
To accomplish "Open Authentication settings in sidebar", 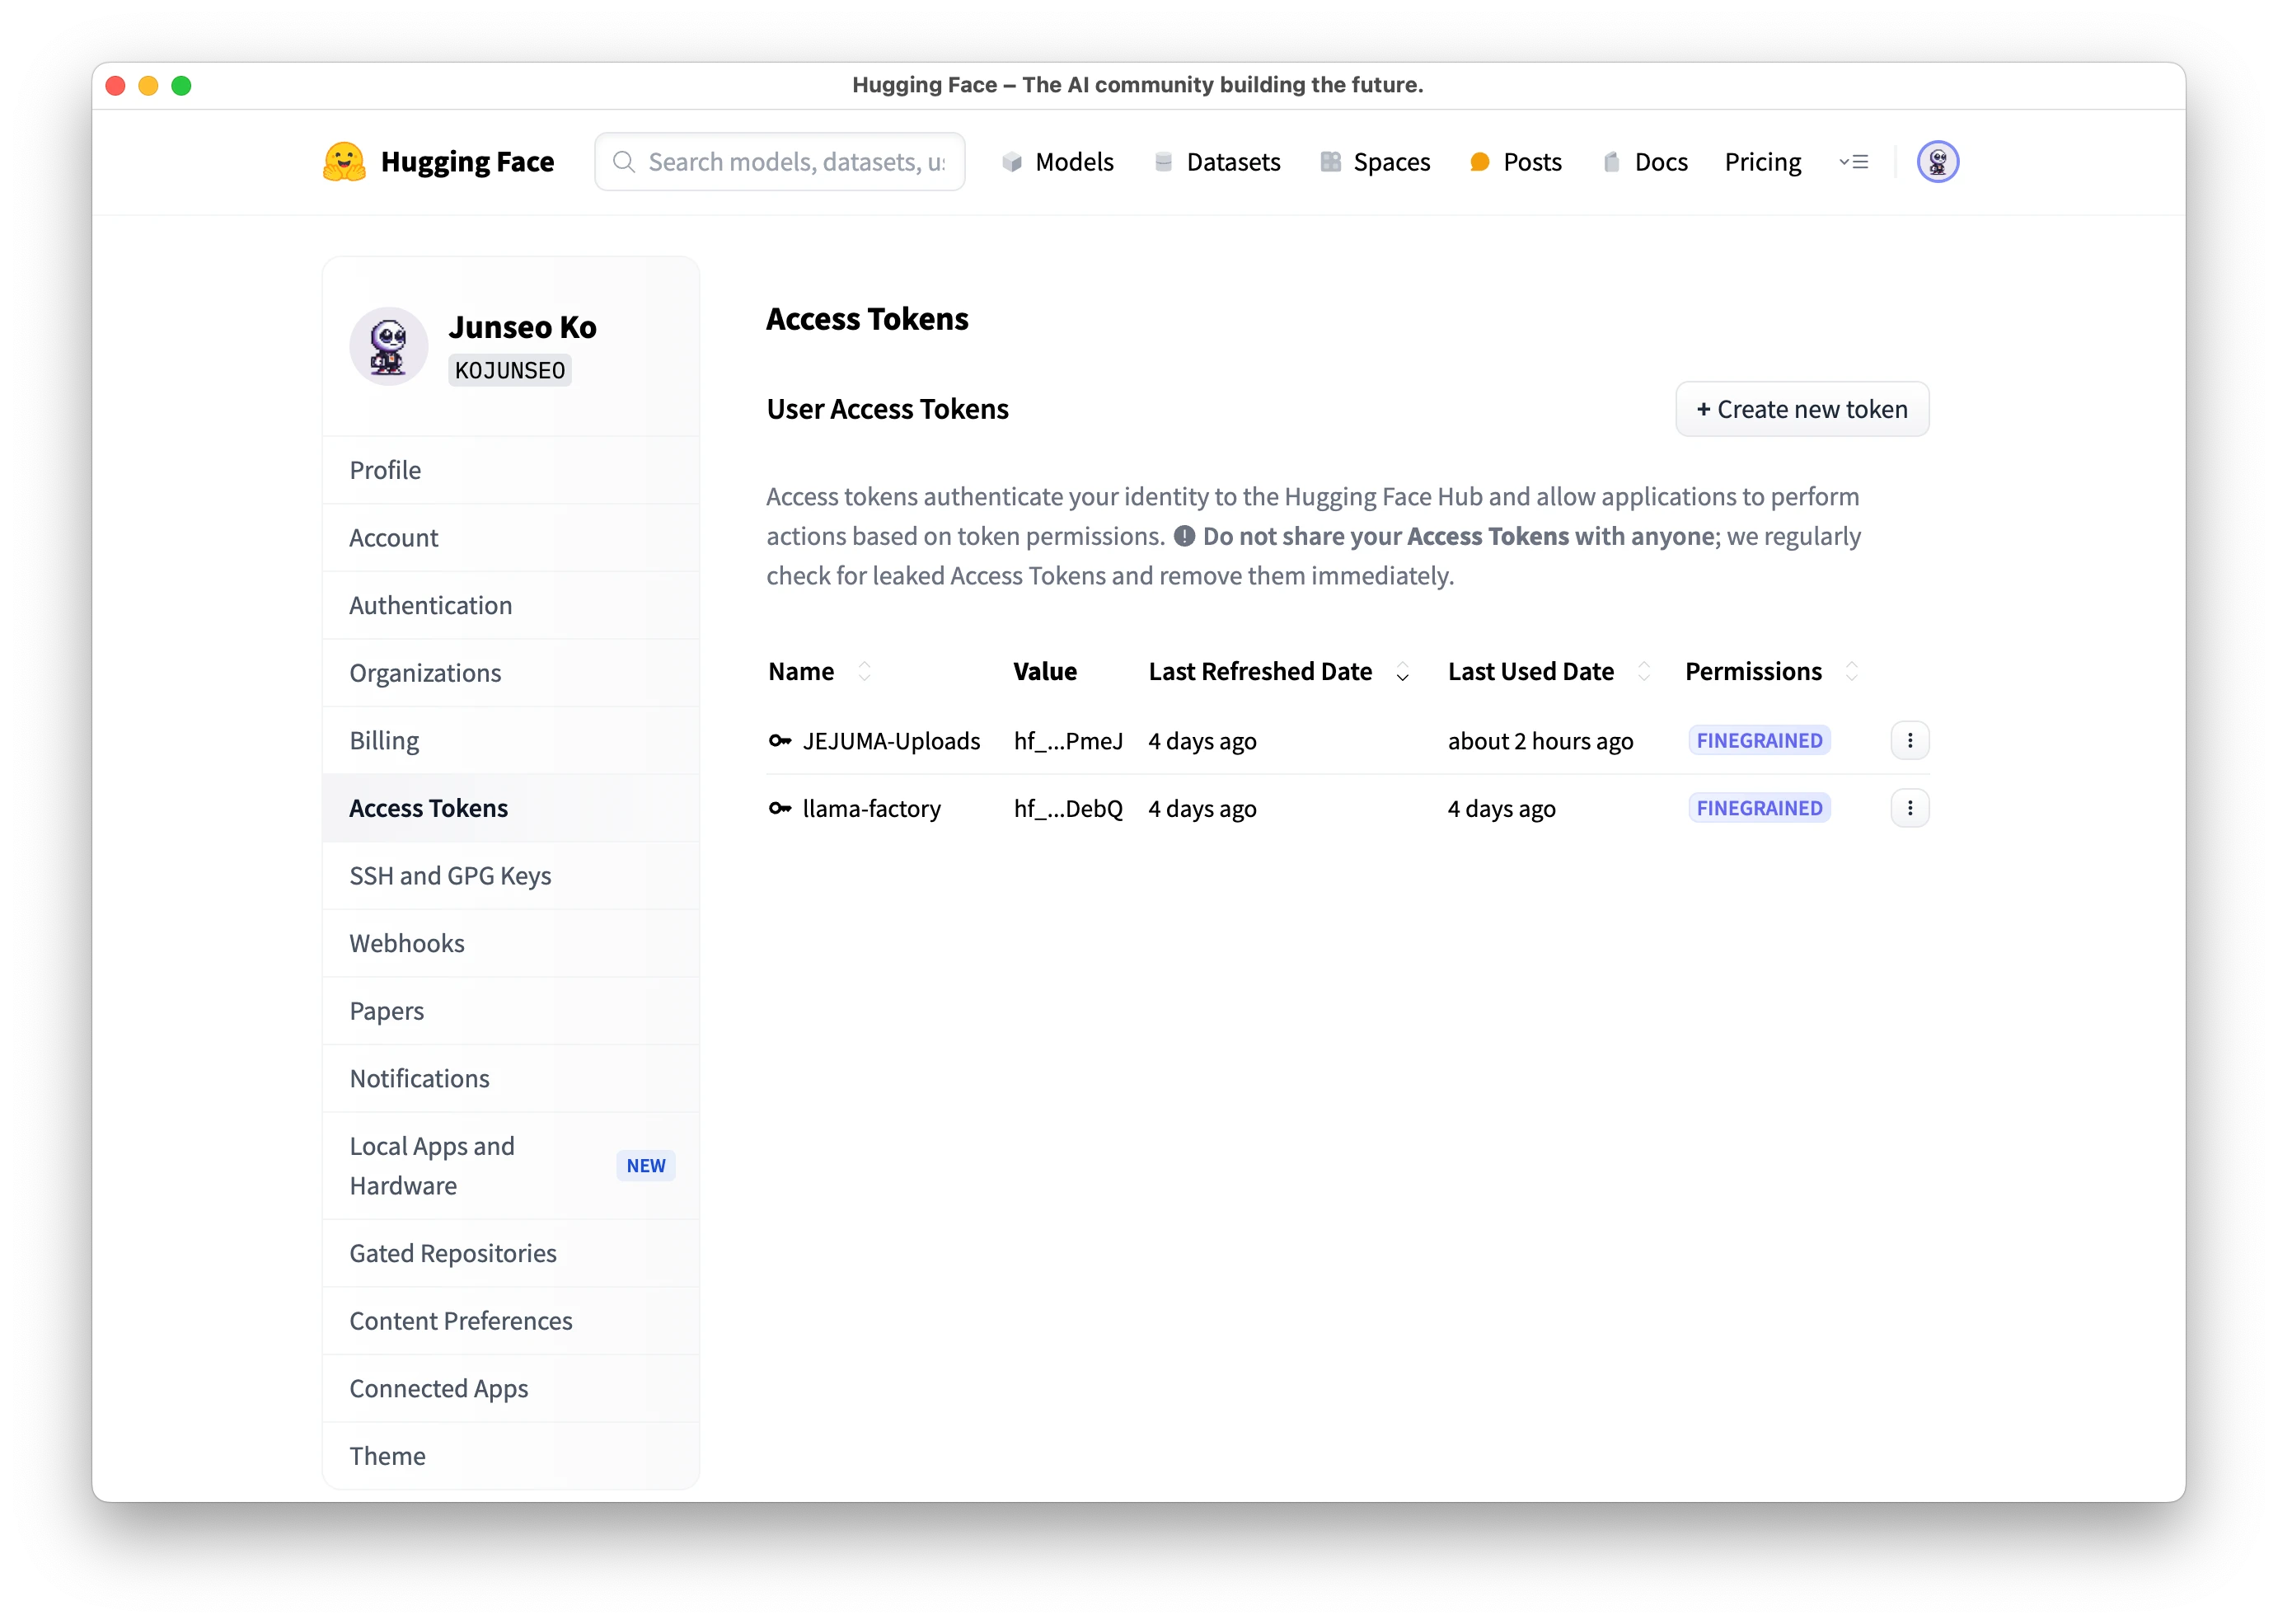I will 511,606.
